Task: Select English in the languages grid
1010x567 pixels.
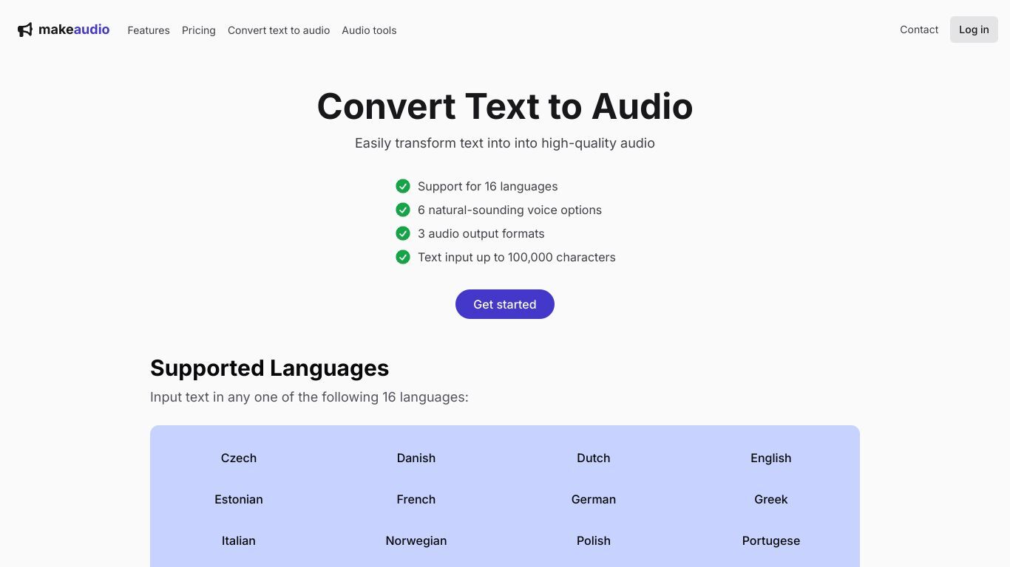Action: point(771,458)
